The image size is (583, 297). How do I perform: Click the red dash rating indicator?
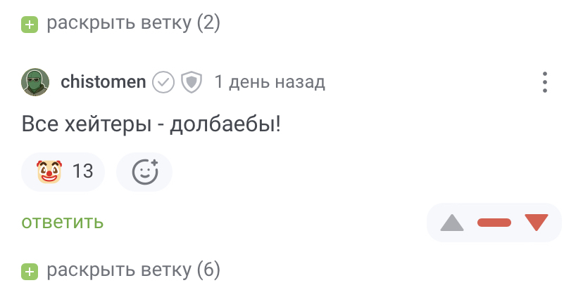coord(494,223)
